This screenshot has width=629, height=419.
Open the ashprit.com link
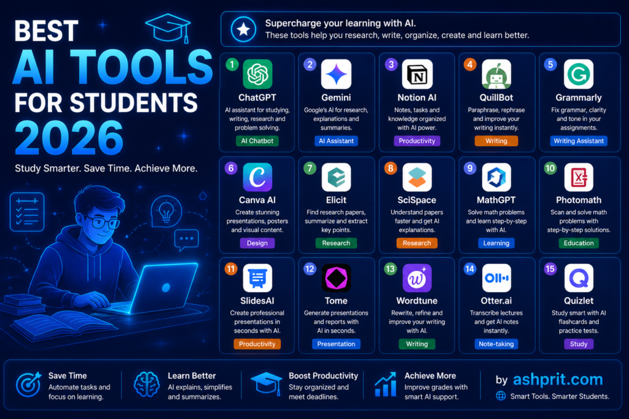pyautogui.click(x=558, y=379)
